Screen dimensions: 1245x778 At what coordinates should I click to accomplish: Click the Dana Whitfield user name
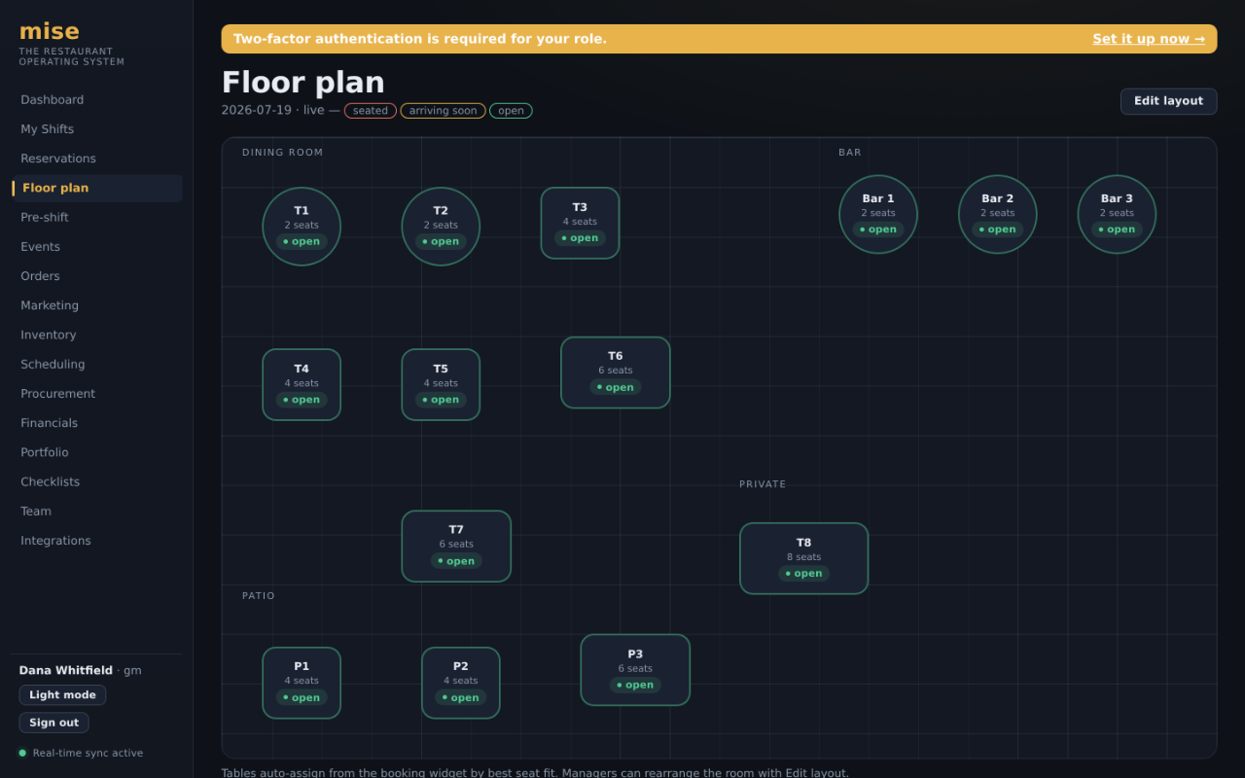(x=66, y=670)
